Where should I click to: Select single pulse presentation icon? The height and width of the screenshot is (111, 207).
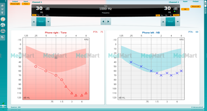click(x=43, y=15)
